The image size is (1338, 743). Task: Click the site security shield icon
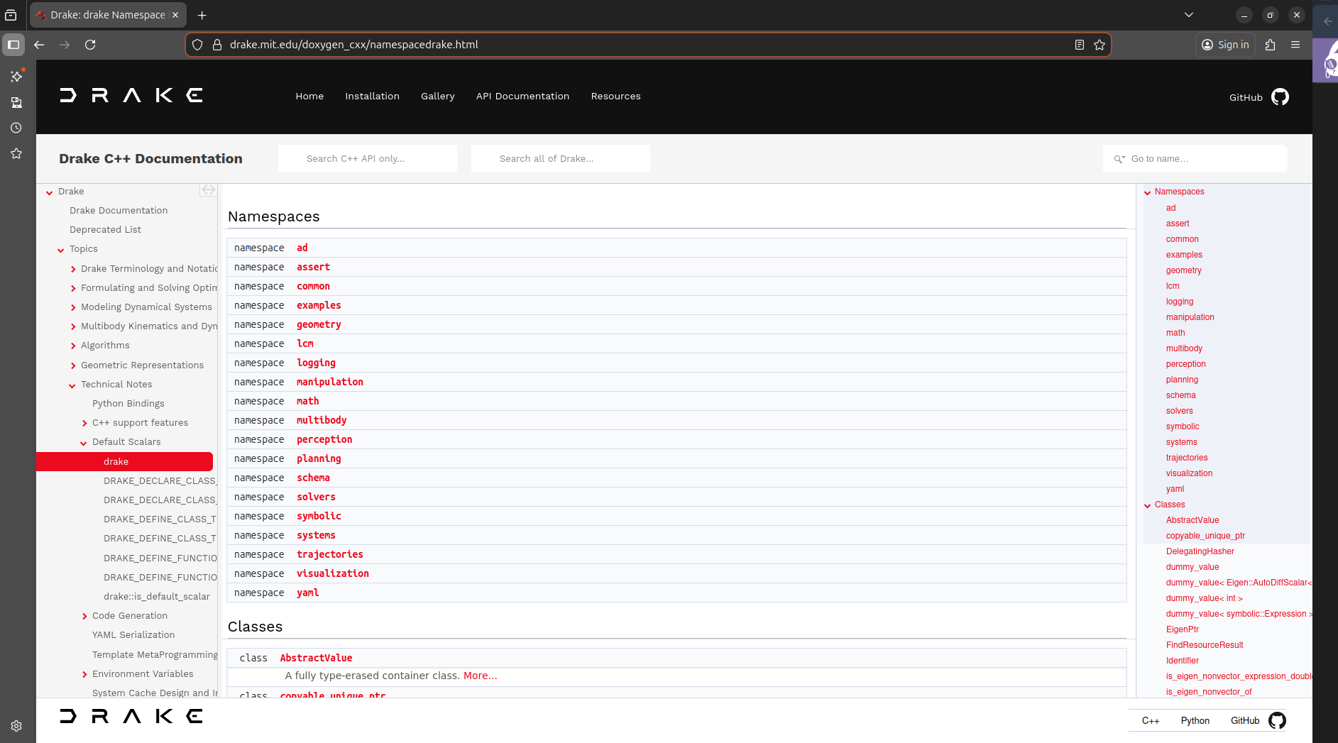coord(197,45)
